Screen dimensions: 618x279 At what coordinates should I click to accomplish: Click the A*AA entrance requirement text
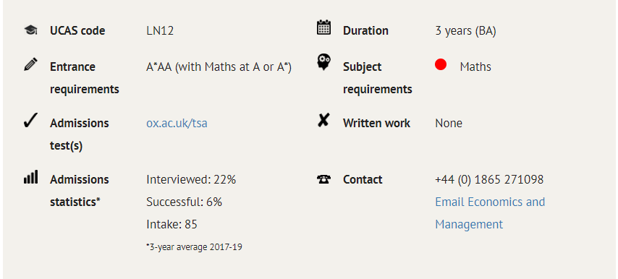pyautogui.click(x=219, y=67)
